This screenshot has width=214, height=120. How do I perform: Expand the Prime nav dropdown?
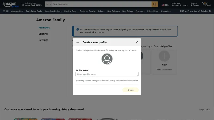tap(102, 11)
